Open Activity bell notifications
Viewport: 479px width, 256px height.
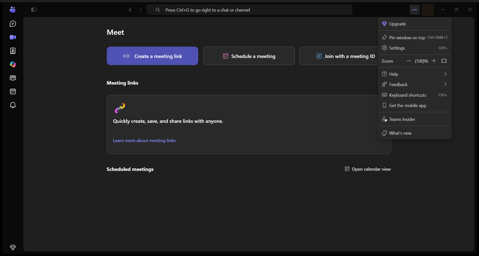coord(13,105)
